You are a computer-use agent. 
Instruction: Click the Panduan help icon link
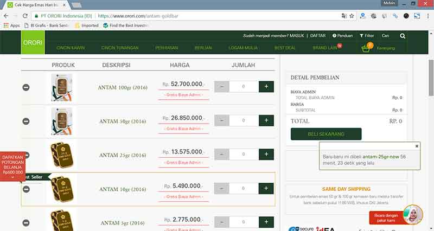point(343,36)
